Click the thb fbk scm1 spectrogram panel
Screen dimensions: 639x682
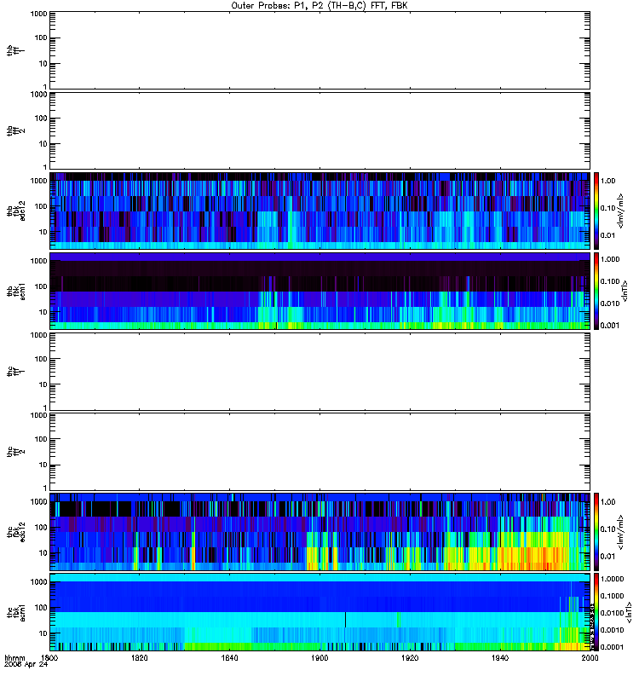point(320,292)
